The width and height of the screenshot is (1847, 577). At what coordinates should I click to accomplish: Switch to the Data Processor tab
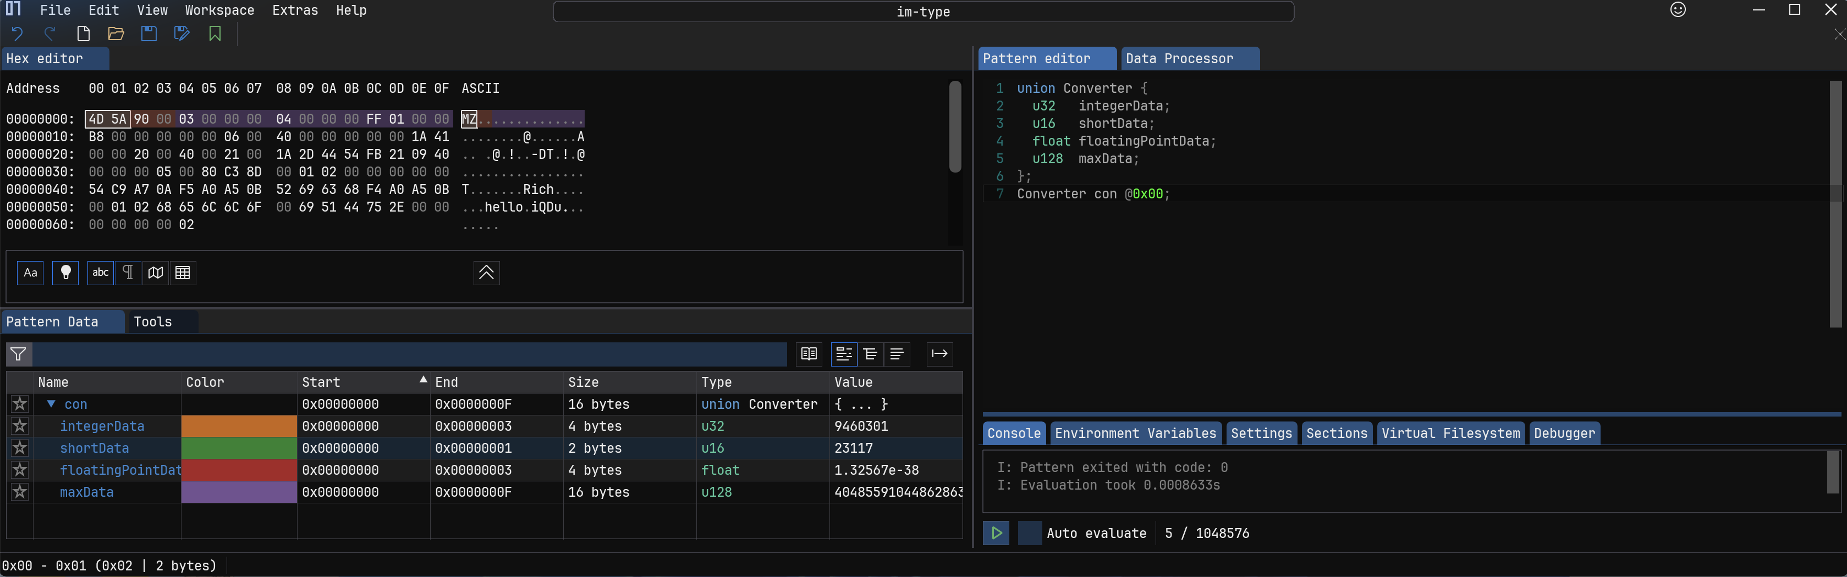[x=1179, y=59]
